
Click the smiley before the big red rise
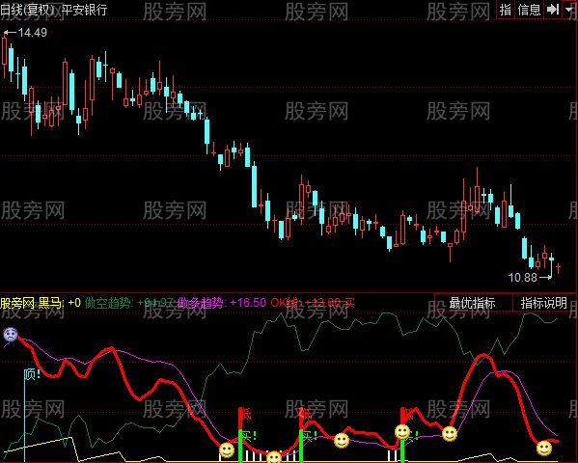(x=450, y=434)
